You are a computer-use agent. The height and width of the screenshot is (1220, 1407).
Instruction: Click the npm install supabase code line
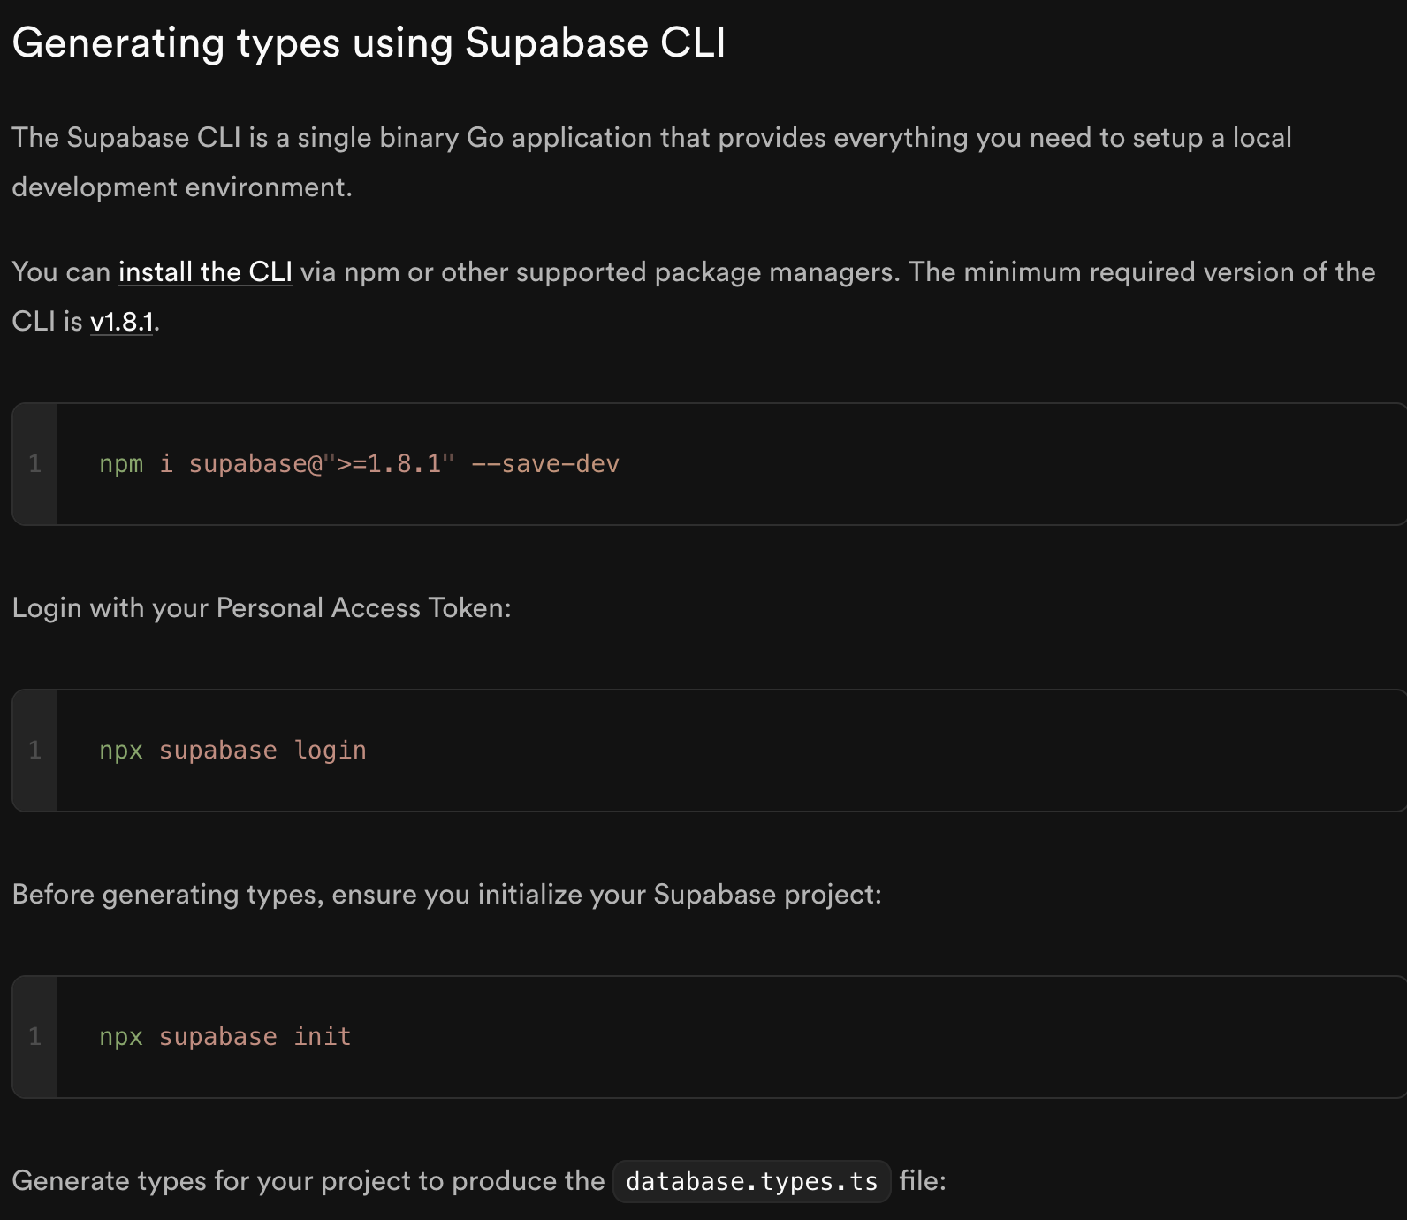pyautogui.click(x=359, y=464)
